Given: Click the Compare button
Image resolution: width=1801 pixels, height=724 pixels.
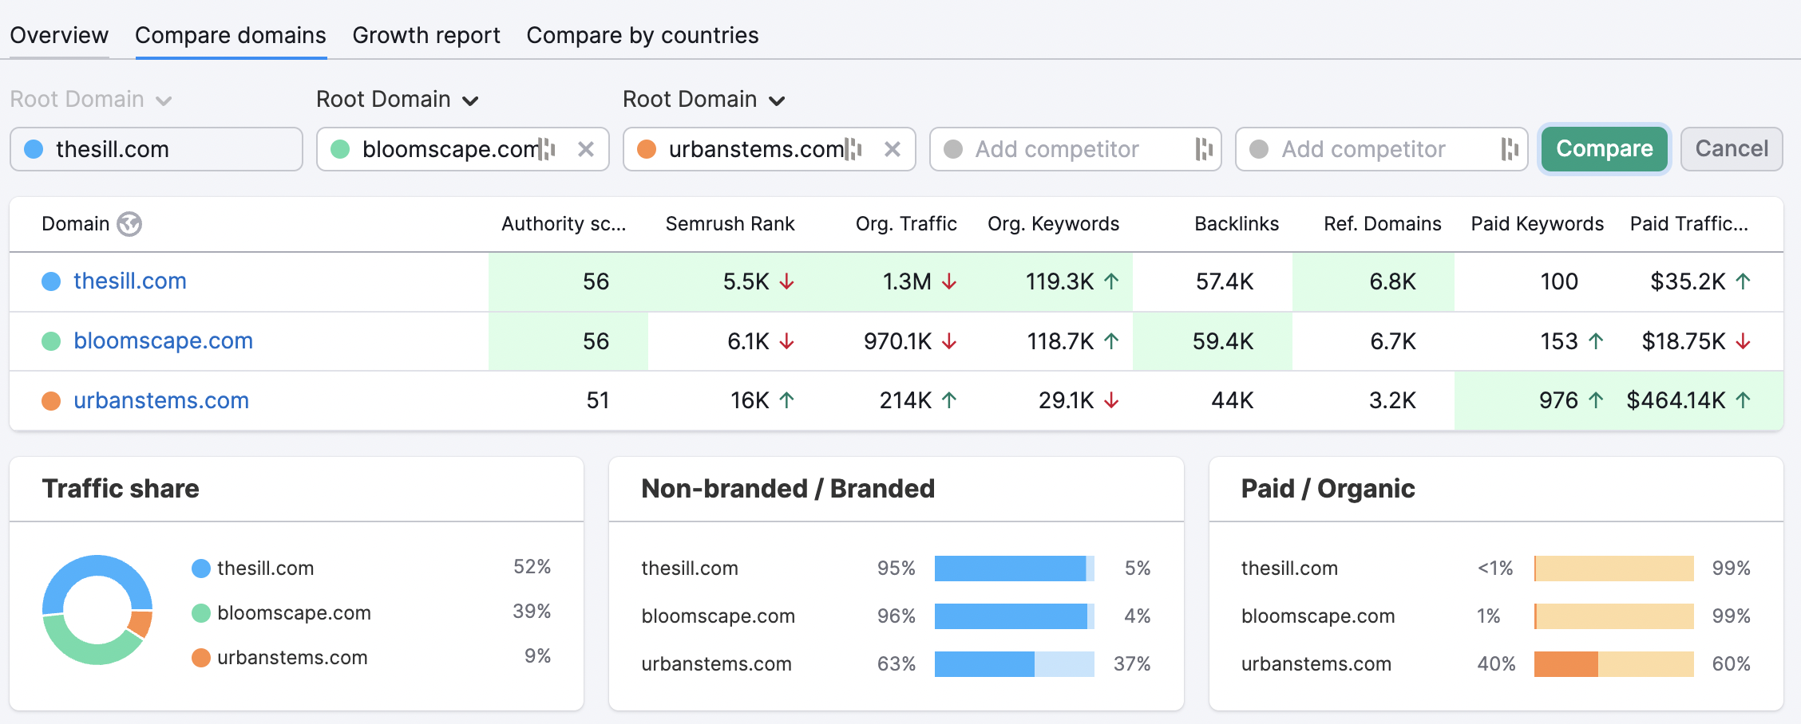Looking at the screenshot, I should pyautogui.click(x=1603, y=149).
